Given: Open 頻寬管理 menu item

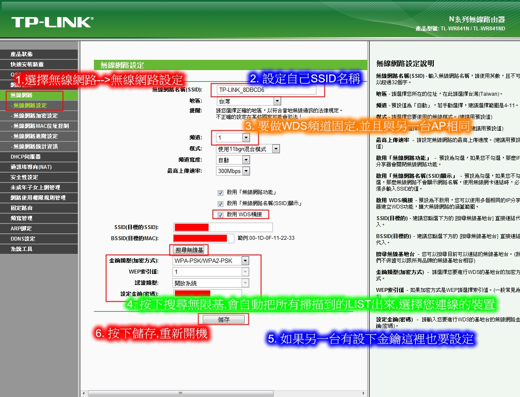Looking at the screenshot, I should point(39,218).
